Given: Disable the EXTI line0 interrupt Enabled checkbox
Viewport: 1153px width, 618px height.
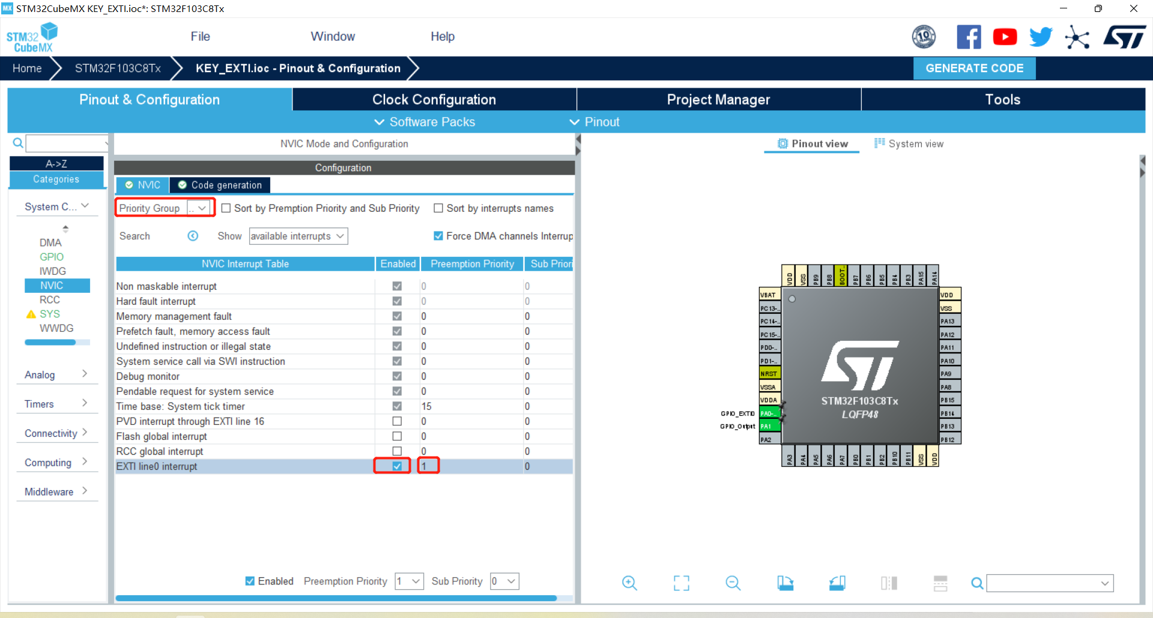Looking at the screenshot, I should point(397,466).
